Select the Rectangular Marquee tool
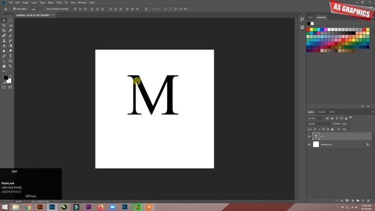This screenshot has width=375, height=211. (11, 21)
